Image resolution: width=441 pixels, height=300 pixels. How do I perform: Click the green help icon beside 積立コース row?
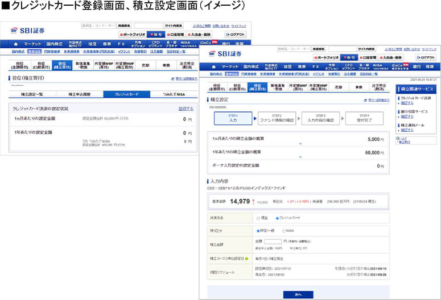(x=246, y=259)
